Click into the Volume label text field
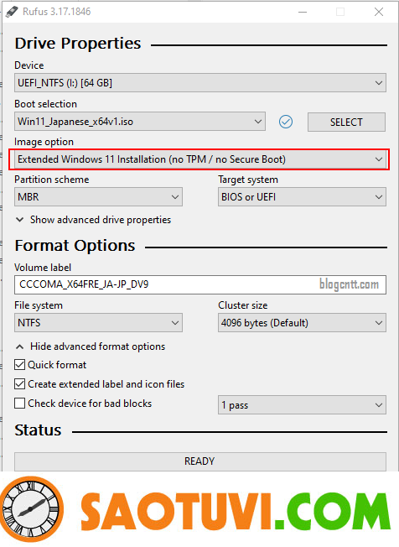This screenshot has width=399, height=547. 200,284
